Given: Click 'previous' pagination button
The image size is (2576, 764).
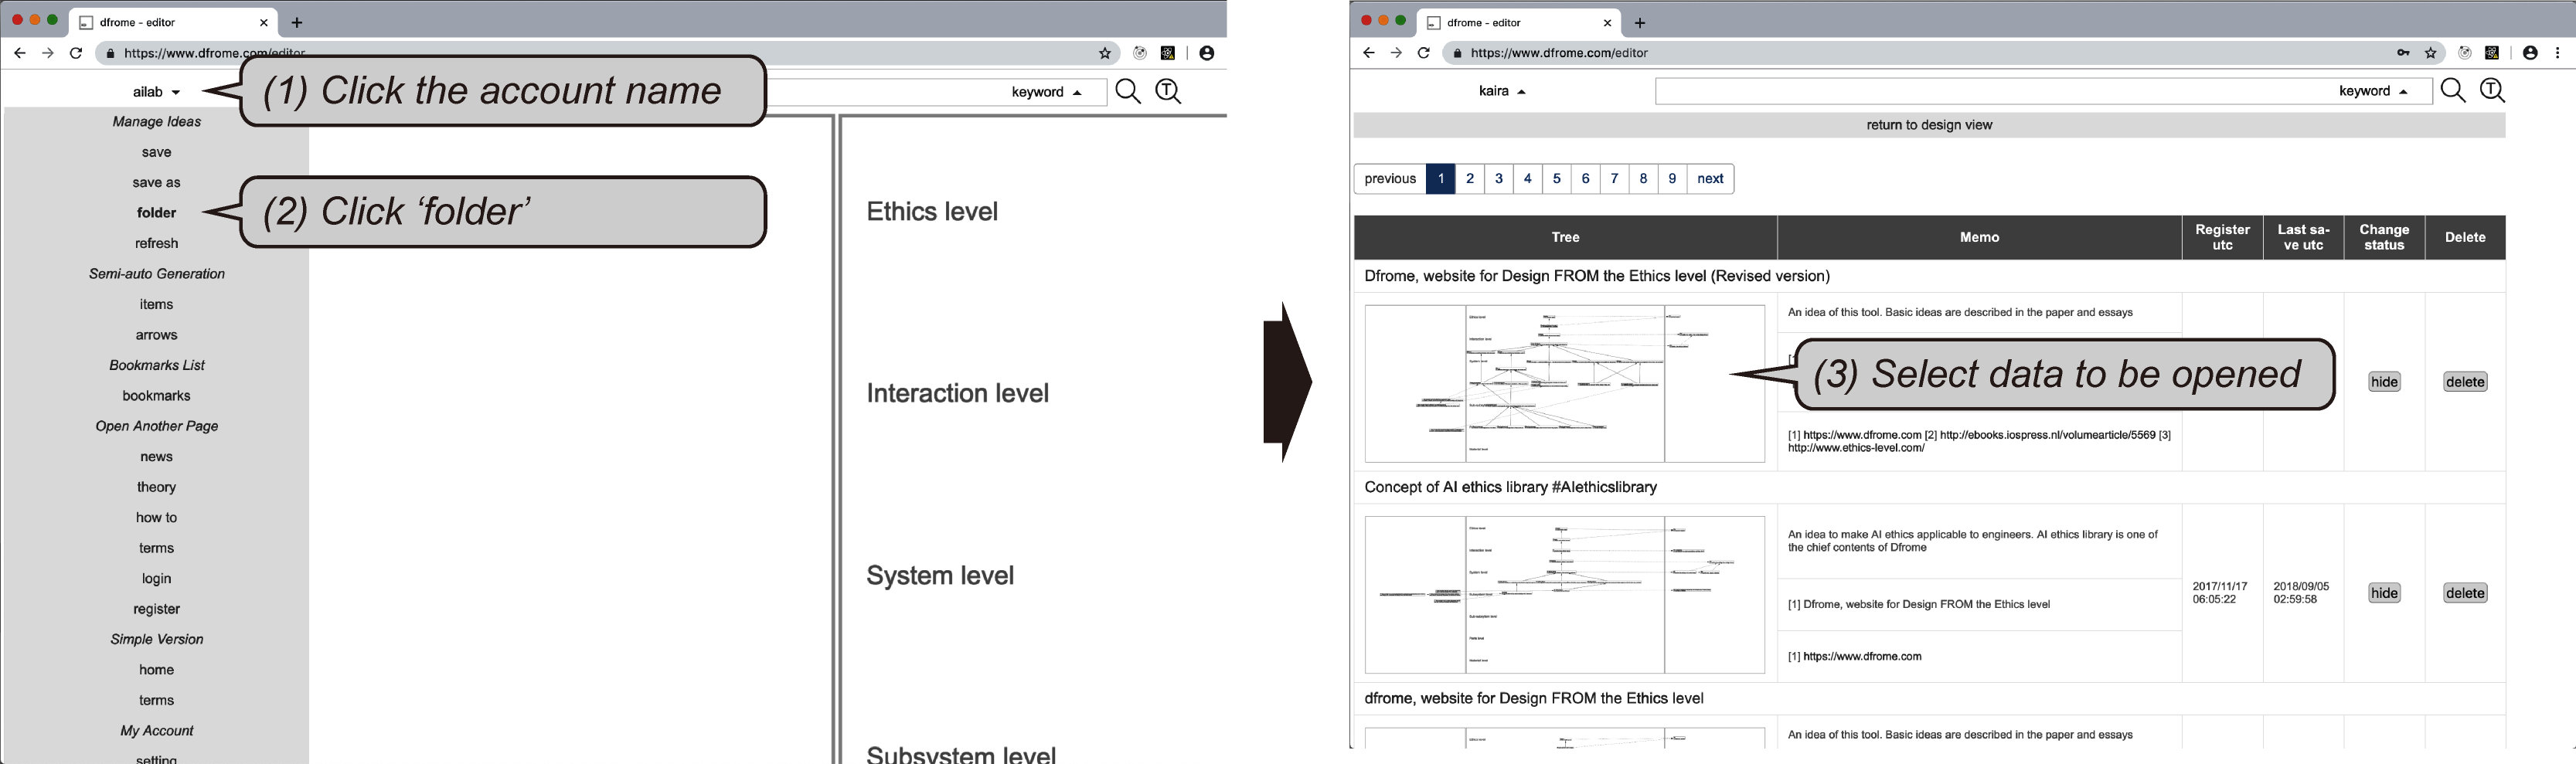Looking at the screenshot, I should pos(1390,179).
